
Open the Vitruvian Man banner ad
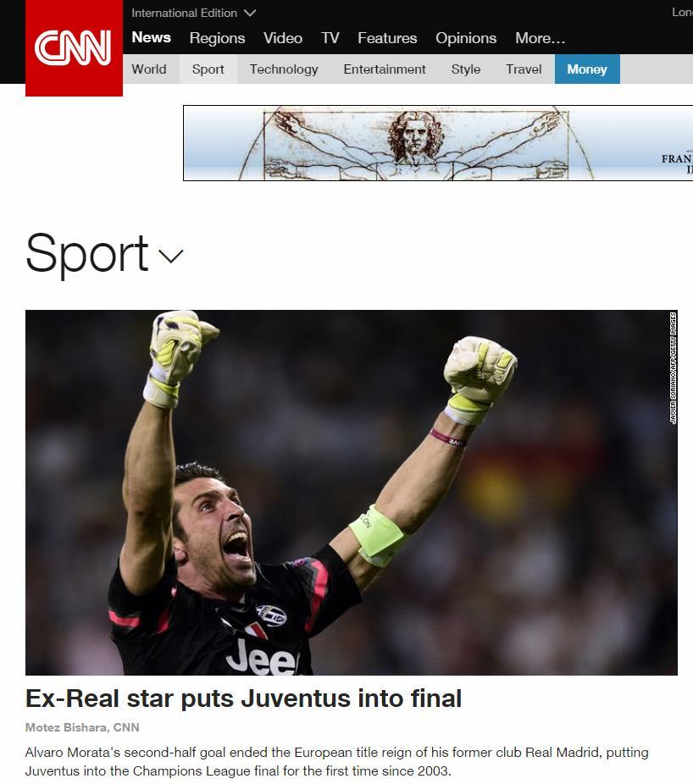coord(438,143)
